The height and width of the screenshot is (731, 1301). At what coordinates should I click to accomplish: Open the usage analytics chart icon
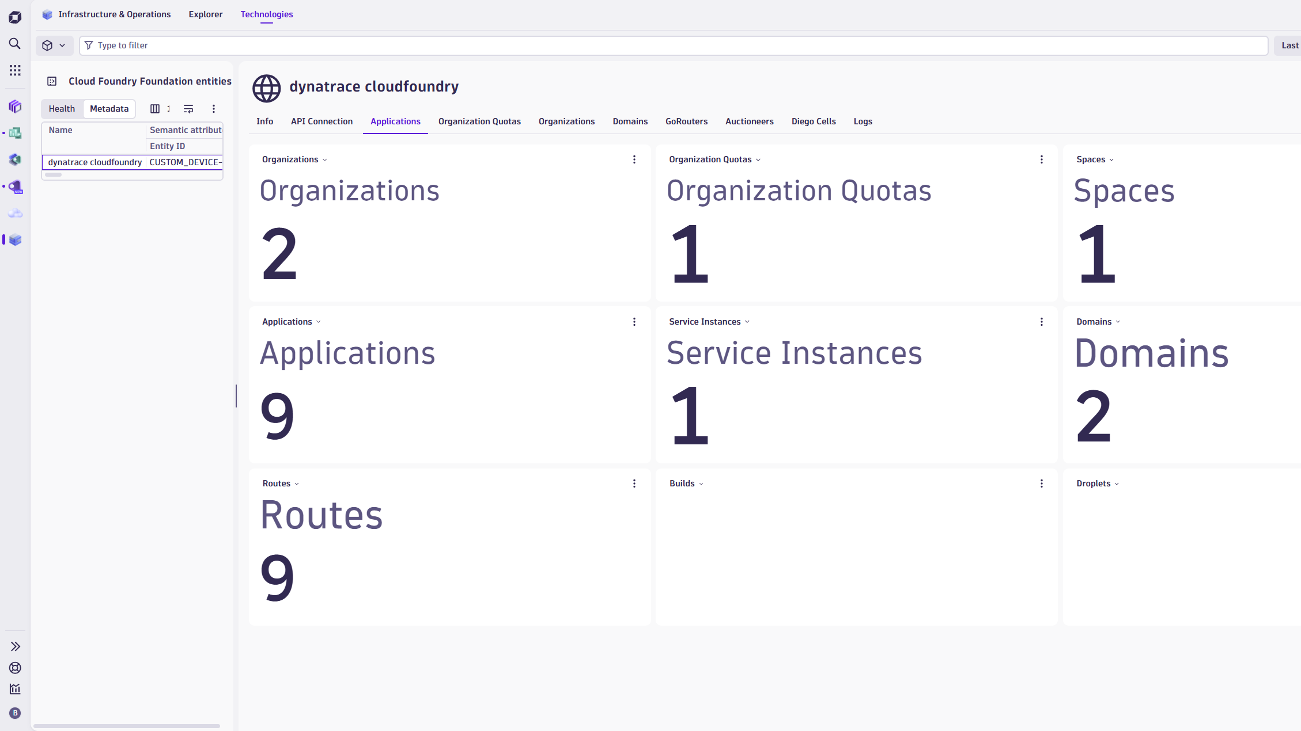[14, 689]
